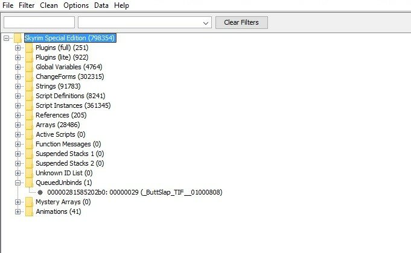The width and height of the screenshot is (411, 253).
Task: Select the Script Instances (361345) row
Action: pos(73,105)
